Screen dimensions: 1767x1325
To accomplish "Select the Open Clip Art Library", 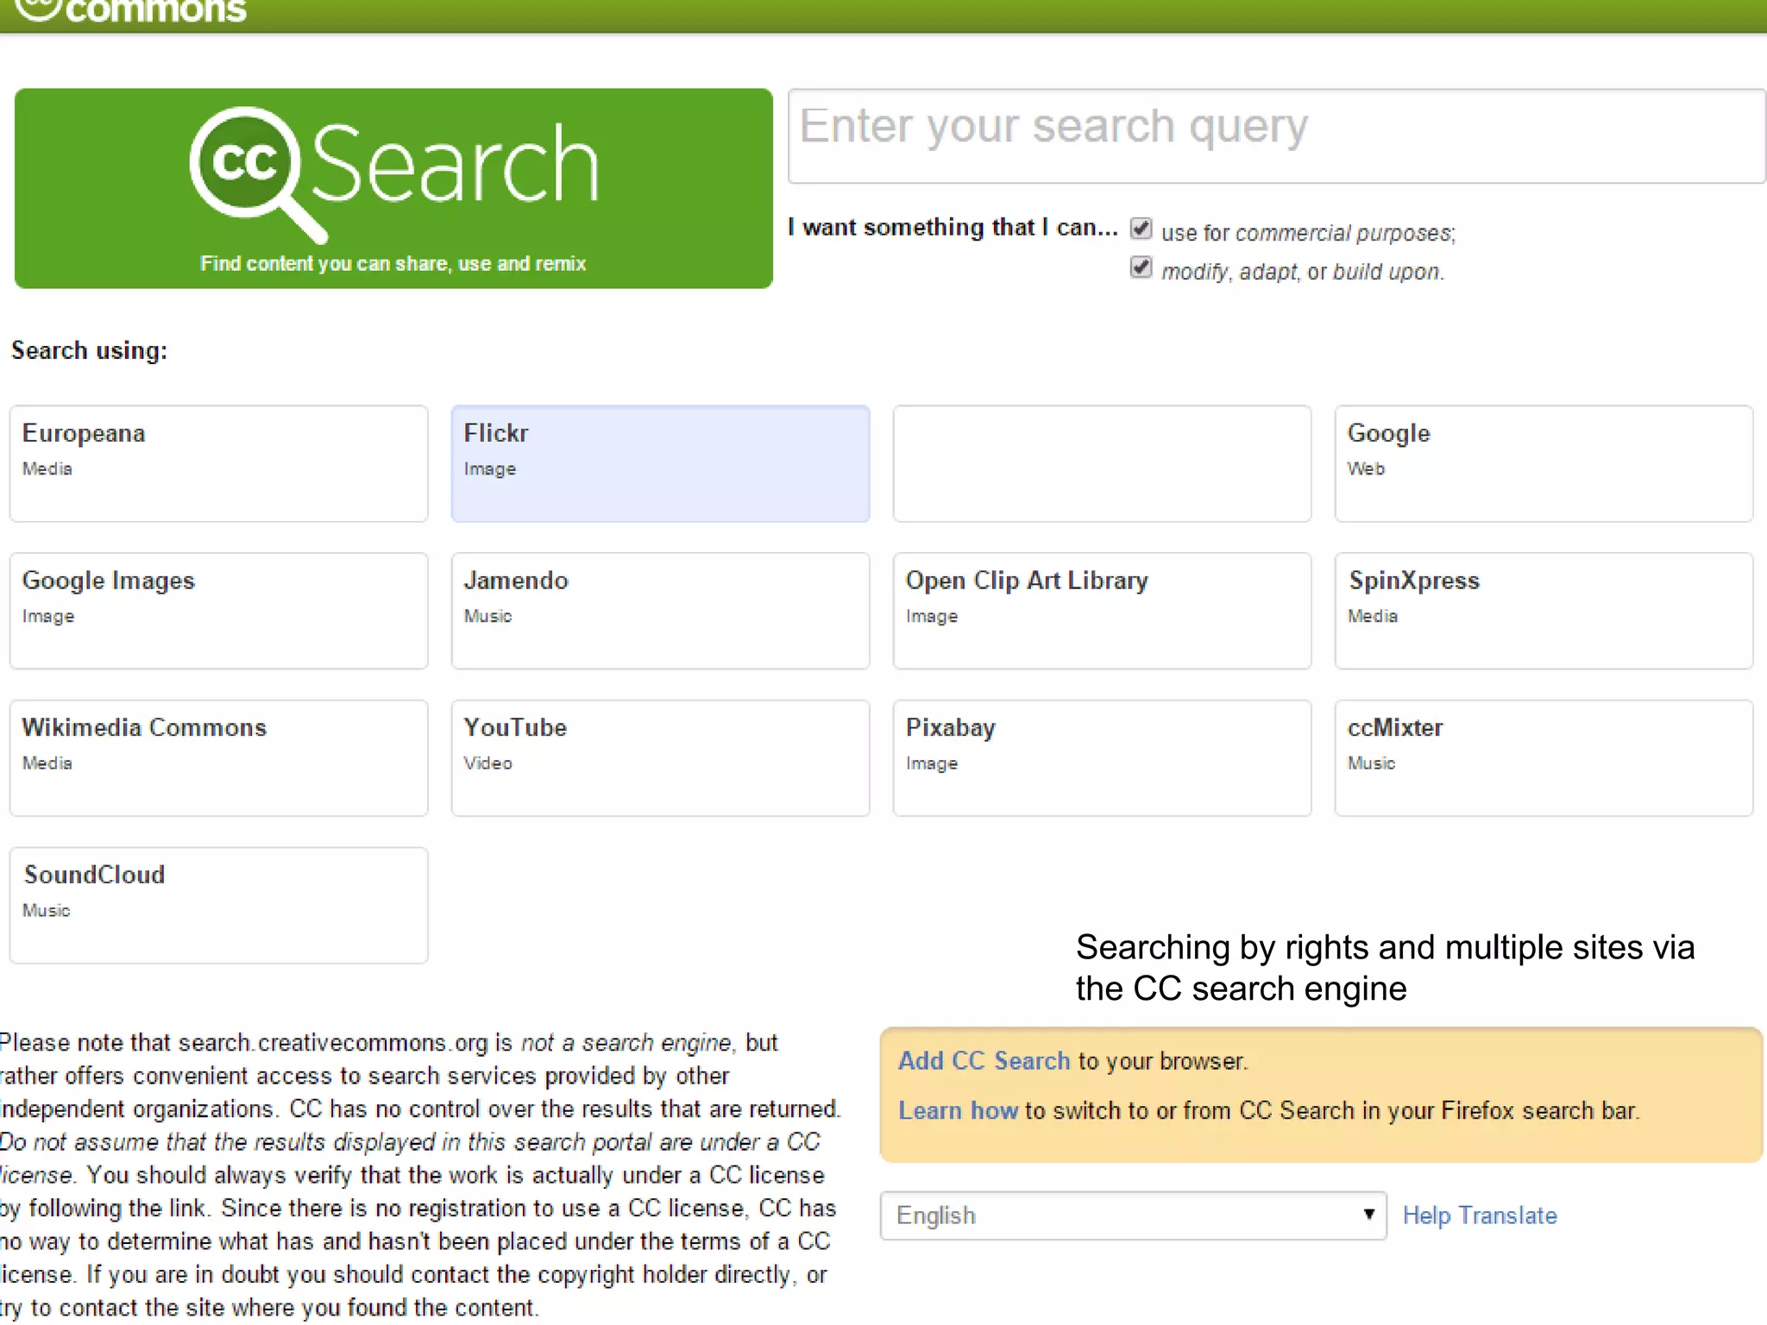I will [1102, 610].
